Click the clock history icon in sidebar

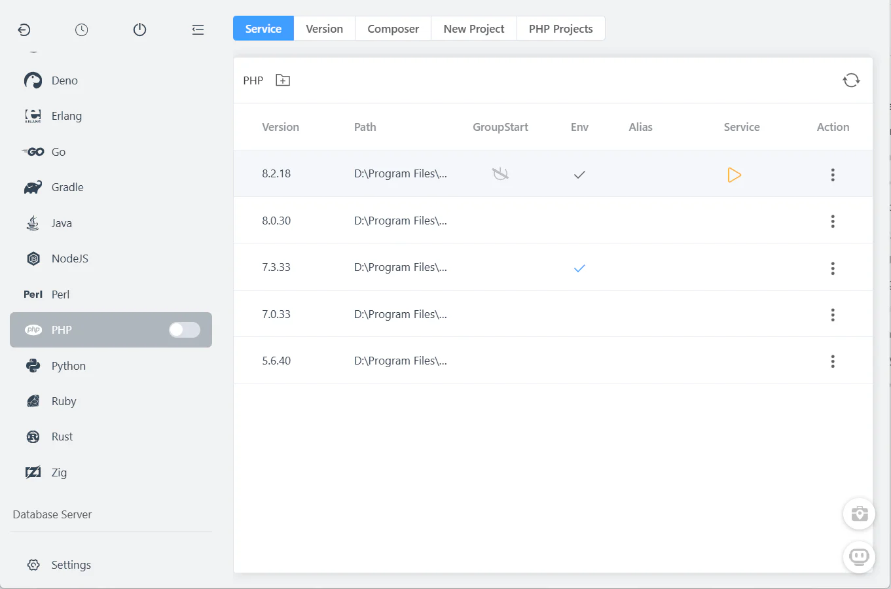tap(81, 29)
